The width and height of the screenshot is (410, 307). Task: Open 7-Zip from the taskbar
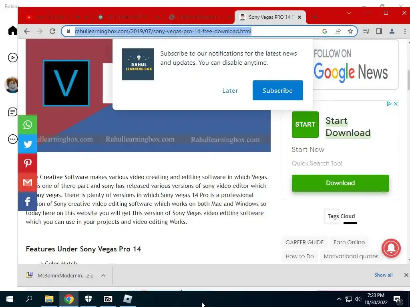click(x=108, y=299)
